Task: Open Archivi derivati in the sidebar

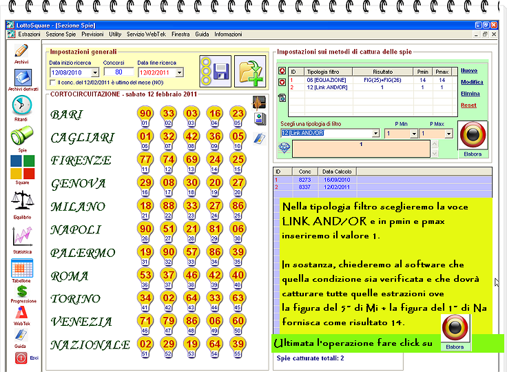Action: (23, 78)
